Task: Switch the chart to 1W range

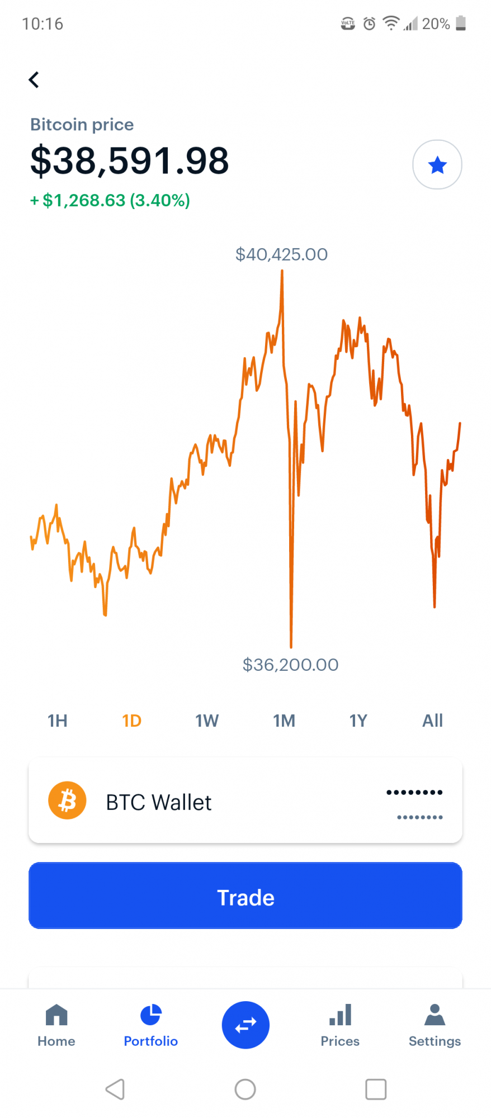Action: click(x=207, y=721)
